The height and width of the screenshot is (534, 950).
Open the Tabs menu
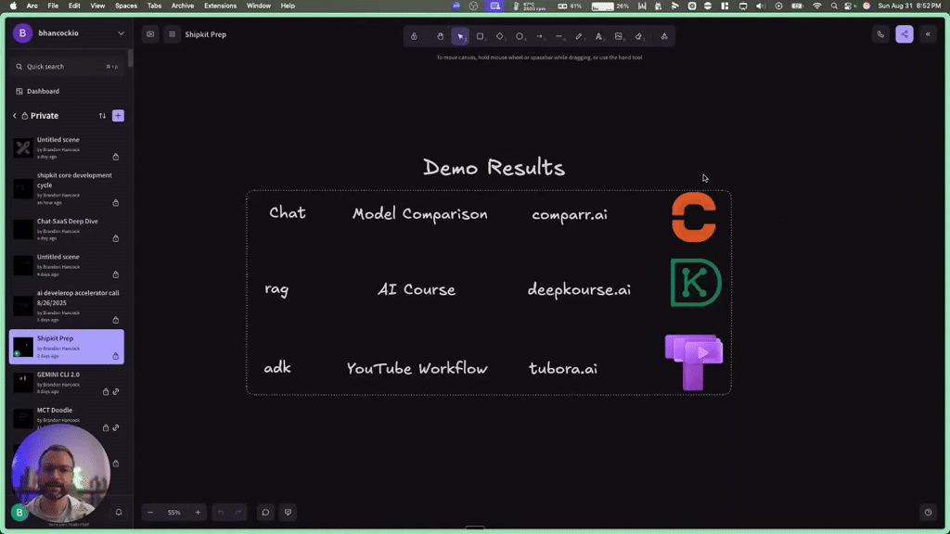click(x=155, y=6)
